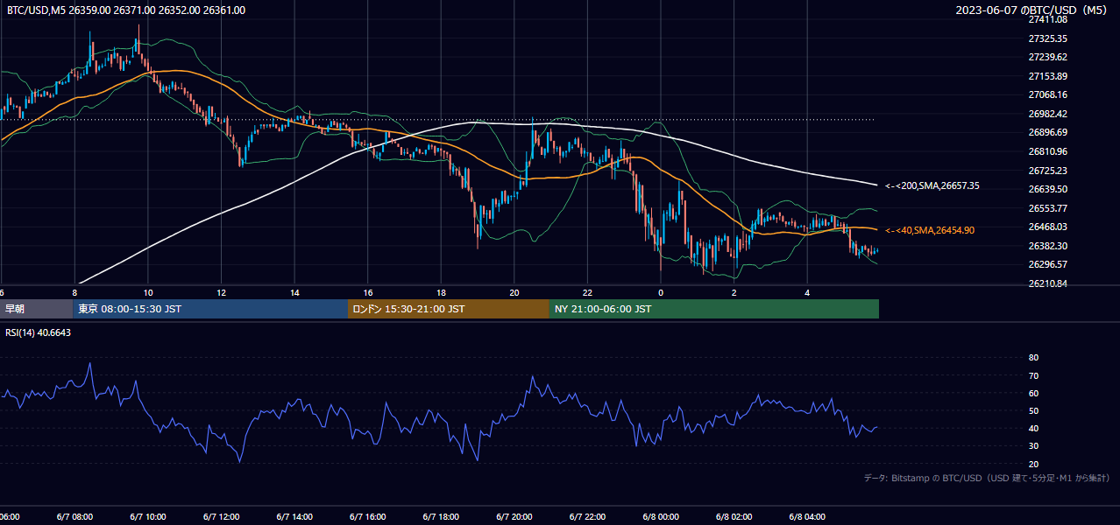
Task: Click hour tick 0 under price chart
Action: tap(660, 292)
